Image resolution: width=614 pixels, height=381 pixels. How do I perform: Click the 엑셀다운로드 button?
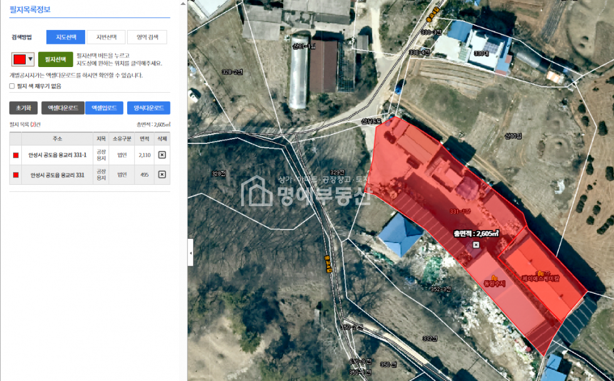(63, 108)
